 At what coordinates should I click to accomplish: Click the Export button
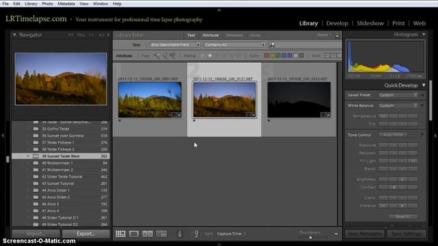(86, 234)
